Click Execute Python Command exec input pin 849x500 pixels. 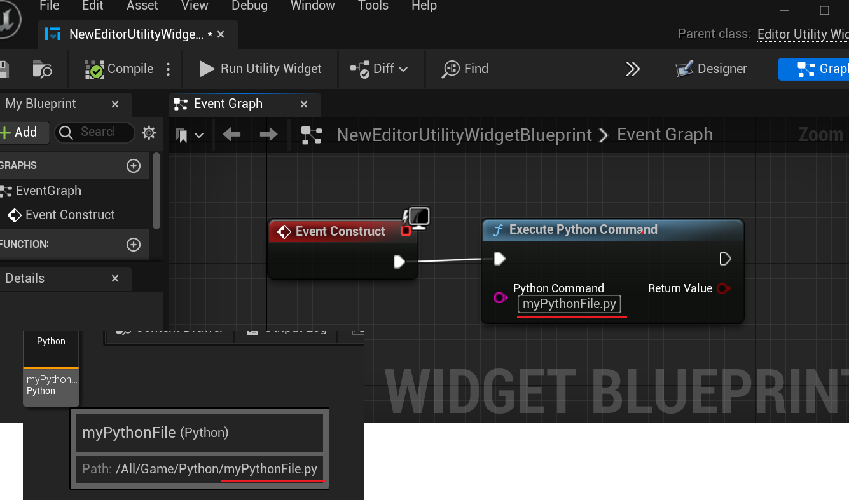(x=500, y=259)
